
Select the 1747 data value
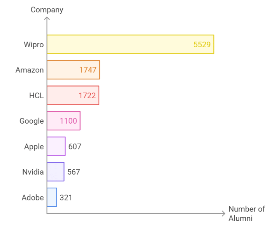pos(88,70)
